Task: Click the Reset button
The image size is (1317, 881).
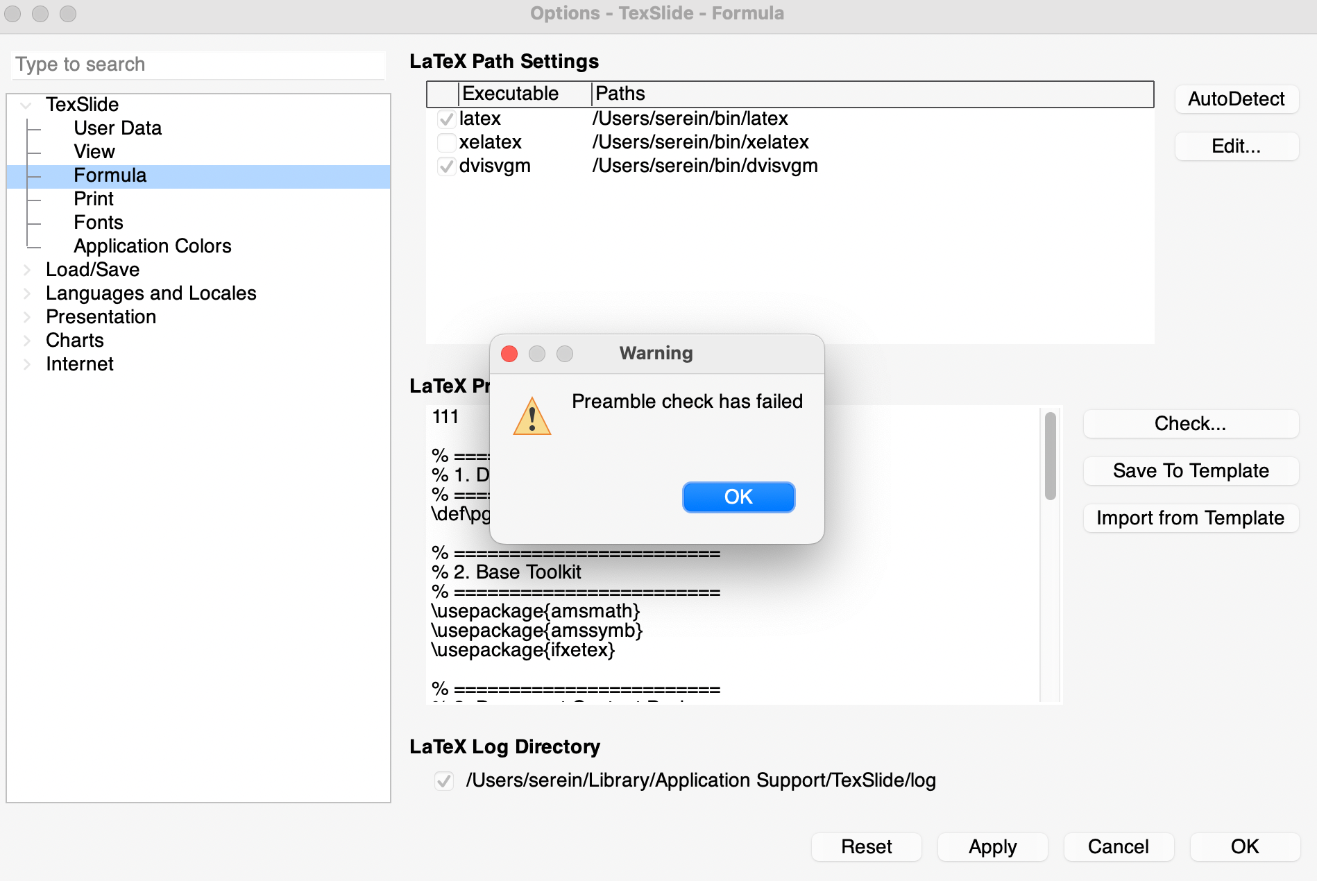Action: point(867,847)
